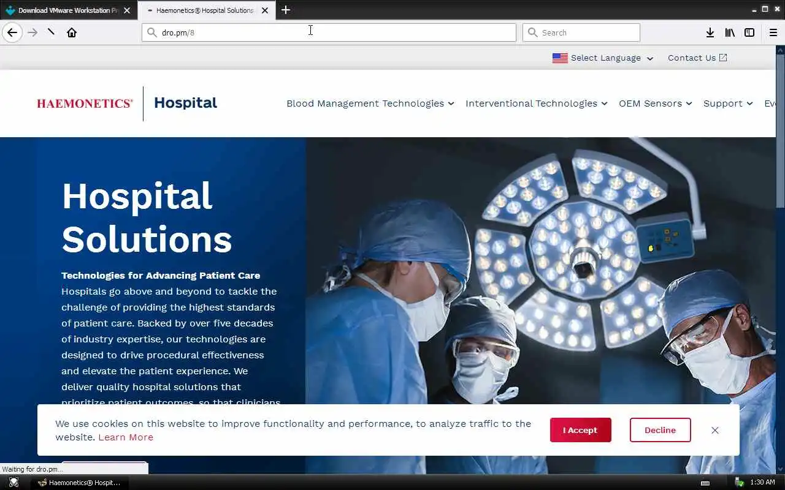The height and width of the screenshot is (490, 785).
Task: Open the library bookshelf icon
Action: (730, 32)
